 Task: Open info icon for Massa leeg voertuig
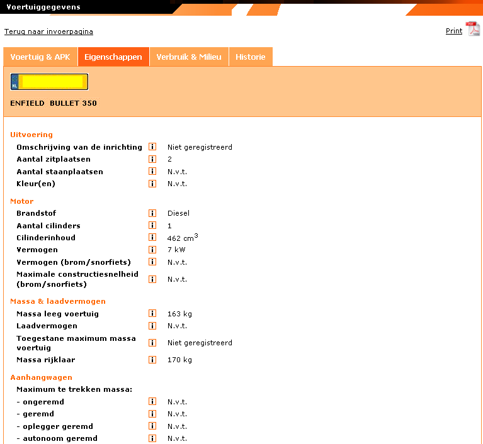pyautogui.click(x=152, y=314)
